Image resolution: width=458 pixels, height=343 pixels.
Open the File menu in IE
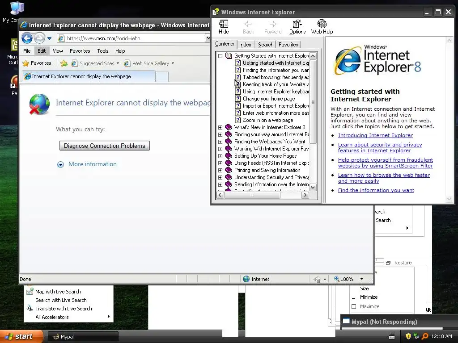(x=27, y=51)
